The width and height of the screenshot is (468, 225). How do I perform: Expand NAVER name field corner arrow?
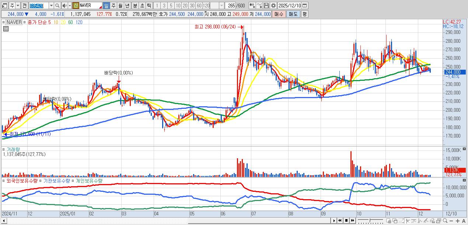pyautogui.click(x=101, y=7)
